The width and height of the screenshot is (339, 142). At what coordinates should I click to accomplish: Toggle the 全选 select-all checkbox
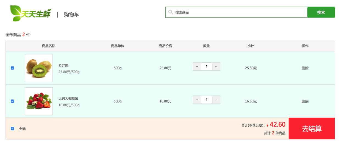[x=12, y=129]
